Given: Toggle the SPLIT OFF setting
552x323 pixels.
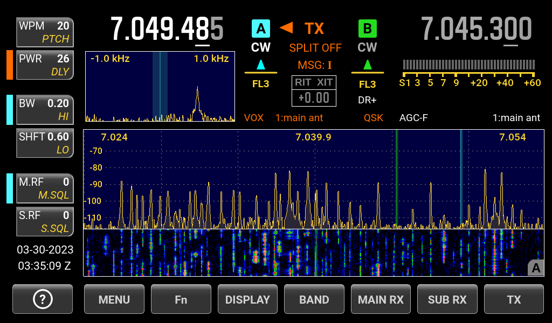Looking at the screenshot, I should tap(315, 47).
